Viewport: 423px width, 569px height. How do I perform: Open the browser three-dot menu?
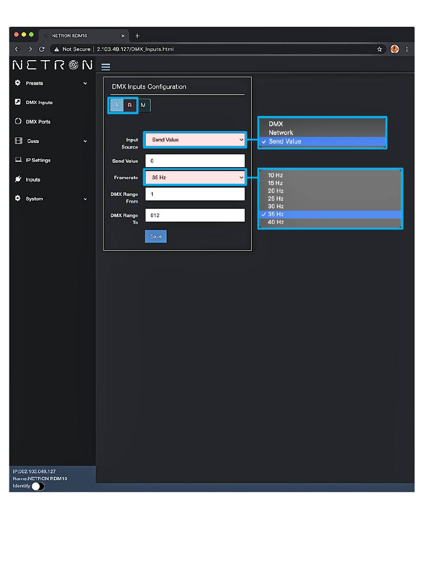click(407, 49)
